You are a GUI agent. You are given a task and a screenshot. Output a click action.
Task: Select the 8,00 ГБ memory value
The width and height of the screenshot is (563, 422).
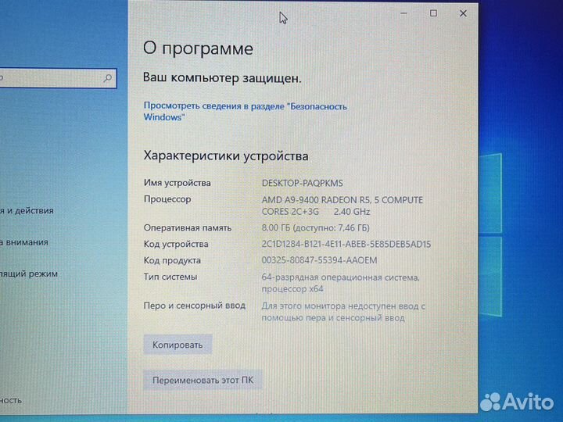tap(316, 228)
